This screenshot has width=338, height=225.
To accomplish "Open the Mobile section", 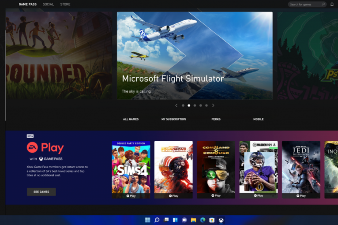I will 259,119.
